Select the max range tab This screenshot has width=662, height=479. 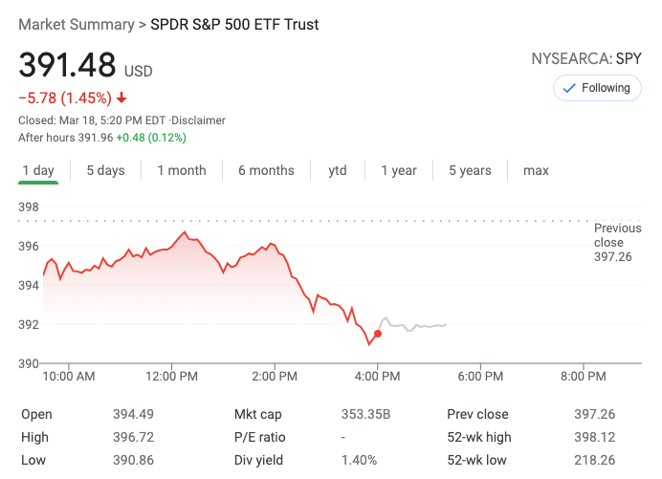tap(536, 171)
